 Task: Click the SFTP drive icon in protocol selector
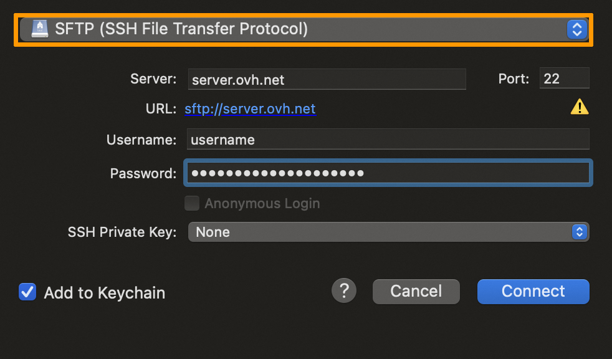(39, 29)
